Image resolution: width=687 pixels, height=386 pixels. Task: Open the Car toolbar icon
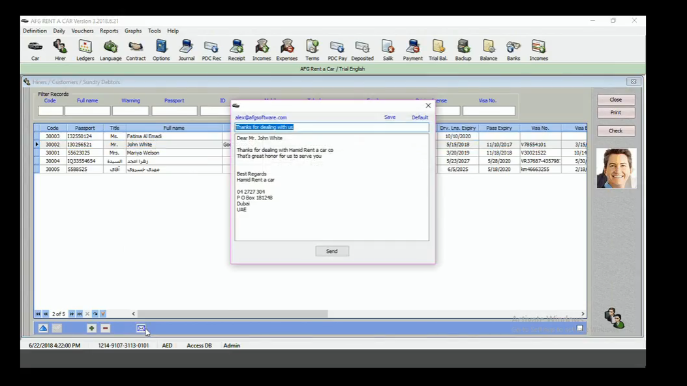(x=35, y=50)
